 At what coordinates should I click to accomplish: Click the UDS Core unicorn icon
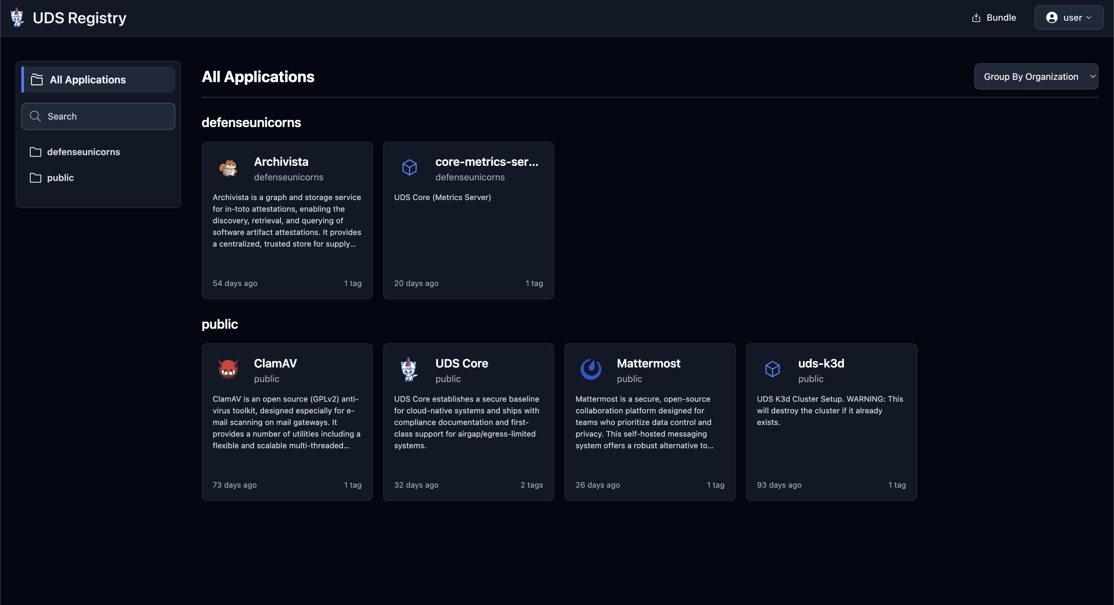click(410, 369)
